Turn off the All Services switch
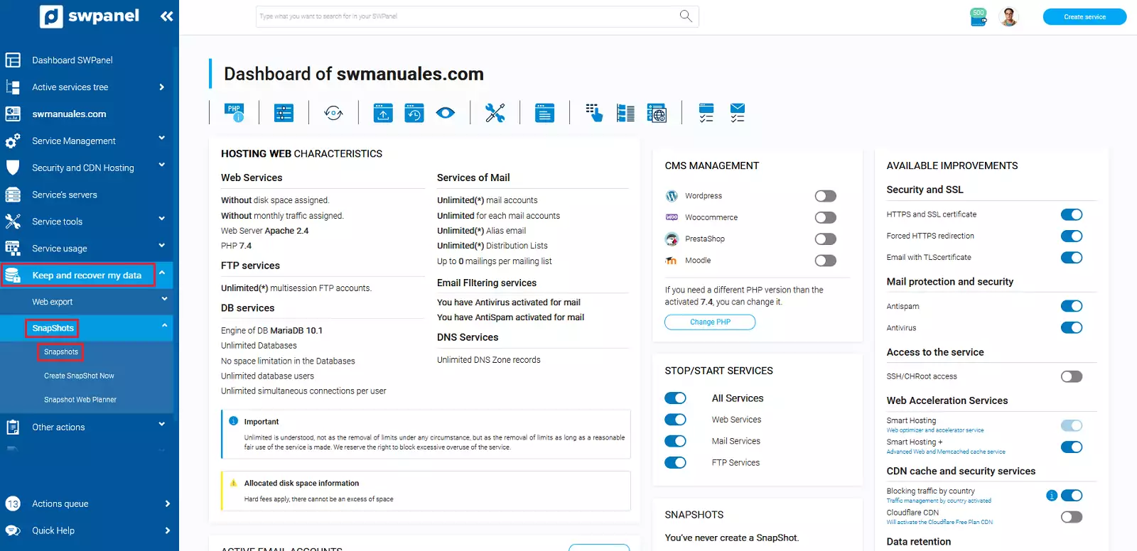This screenshot has height=551, width=1137. [x=675, y=398]
